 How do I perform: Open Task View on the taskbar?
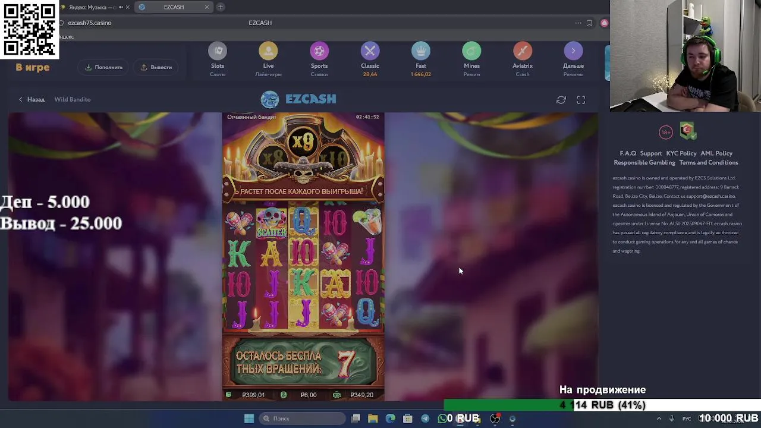point(356,418)
